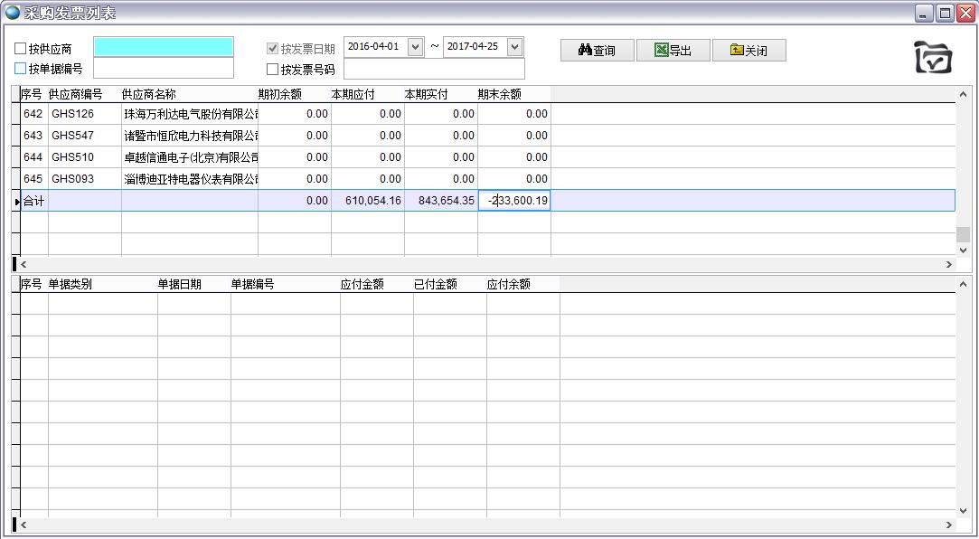
Task: Click the globe icon in the title bar
Action: click(12, 13)
